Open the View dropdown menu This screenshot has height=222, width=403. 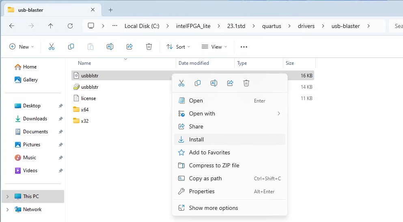[x=214, y=47]
